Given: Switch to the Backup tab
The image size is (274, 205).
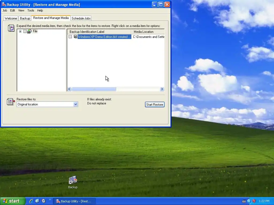Looking at the screenshot, I should (x=25, y=18).
